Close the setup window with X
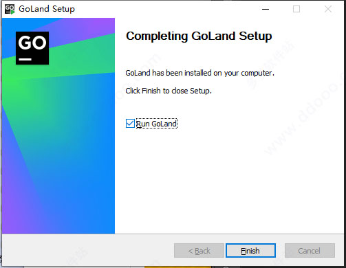This screenshot has width=346, height=268. point(328,9)
